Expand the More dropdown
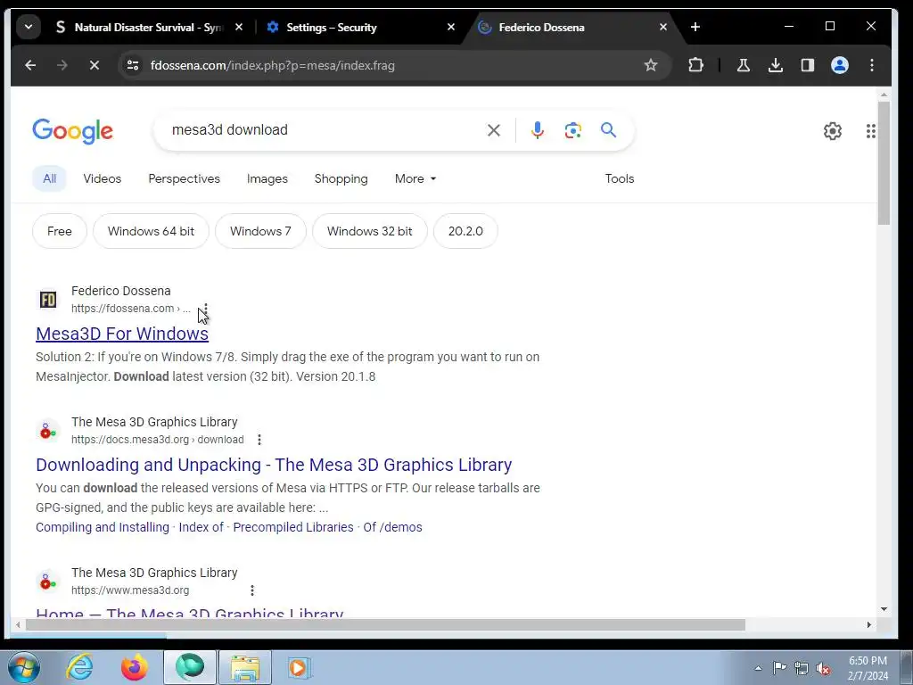The height and width of the screenshot is (685, 913). tap(415, 178)
